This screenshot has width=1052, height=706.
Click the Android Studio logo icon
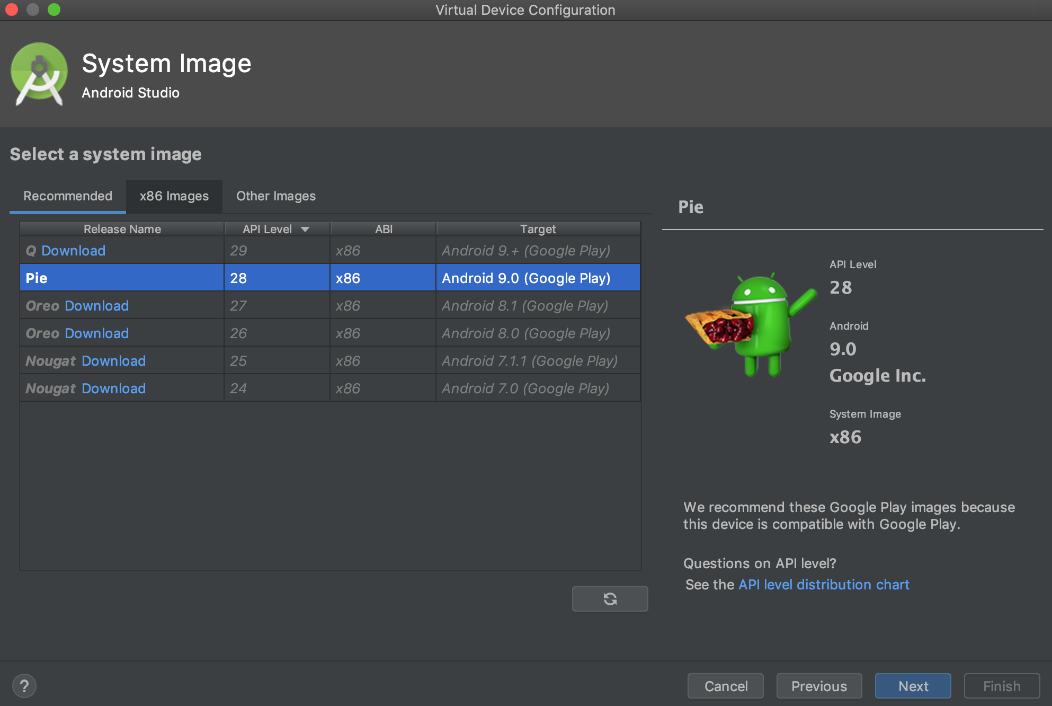pos(39,74)
